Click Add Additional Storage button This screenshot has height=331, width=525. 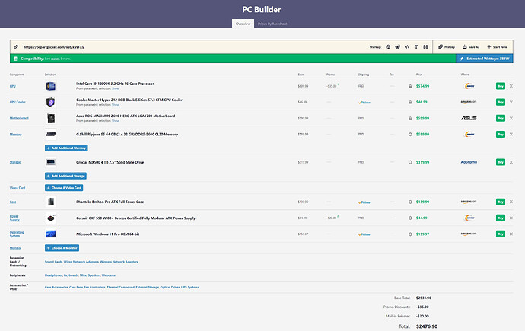[x=65, y=176]
